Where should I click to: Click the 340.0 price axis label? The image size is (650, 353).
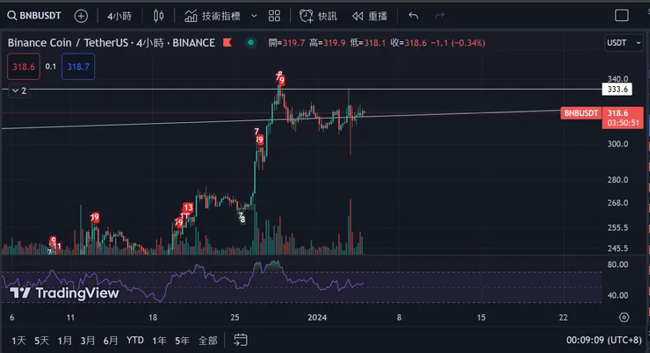pyautogui.click(x=617, y=79)
